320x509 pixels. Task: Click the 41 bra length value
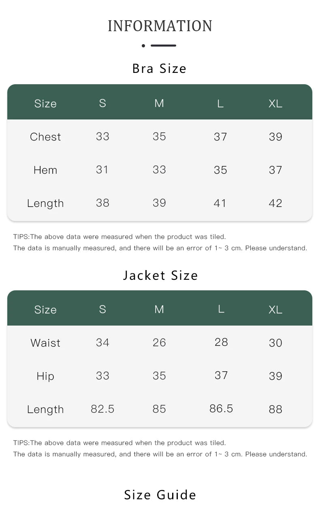pyautogui.click(x=220, y=203)
